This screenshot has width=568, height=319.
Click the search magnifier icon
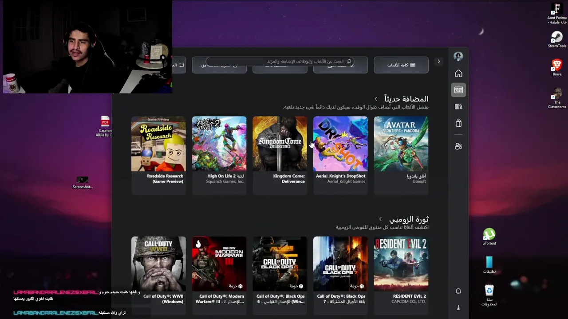pyautogui.click(x=349, y=61)
